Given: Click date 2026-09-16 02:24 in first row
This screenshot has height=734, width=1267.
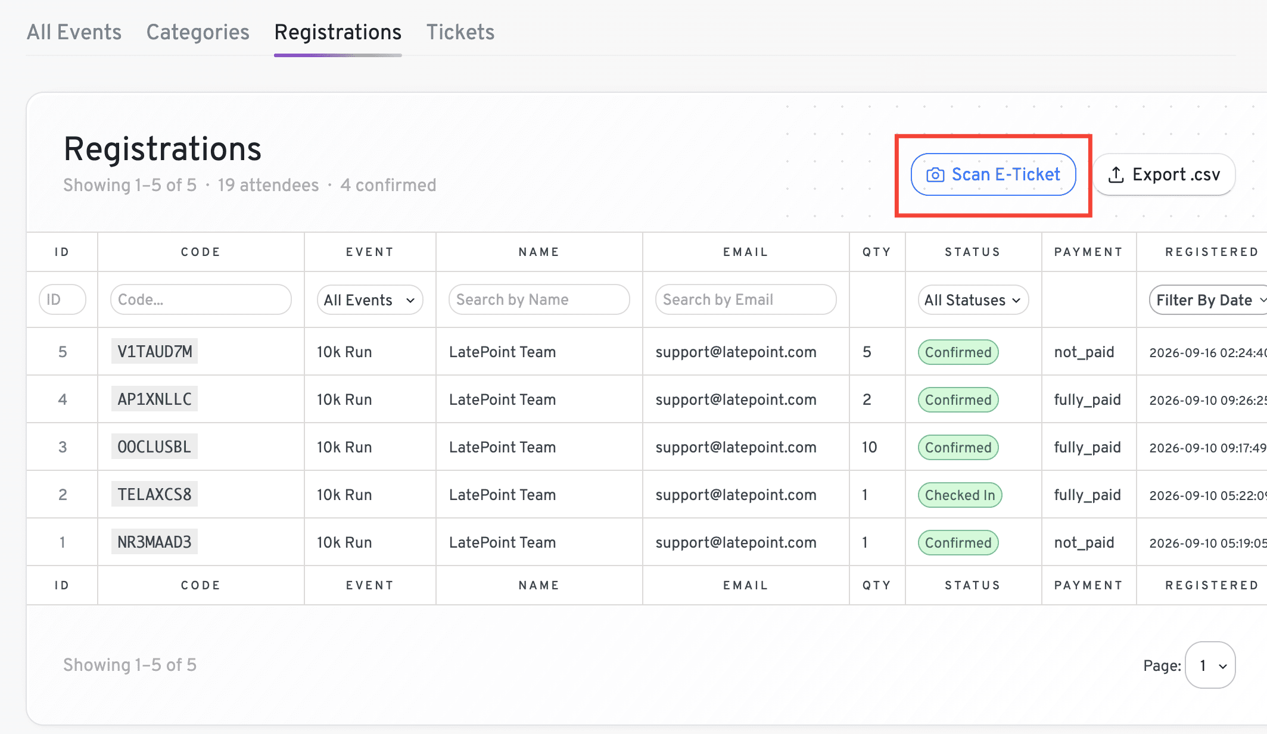Looking at the screenshot, I should (x=1208, y=352).
